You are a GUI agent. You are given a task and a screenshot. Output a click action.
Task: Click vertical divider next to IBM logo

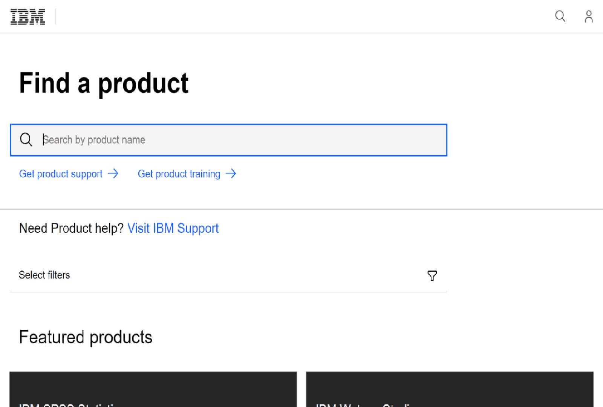56,17
